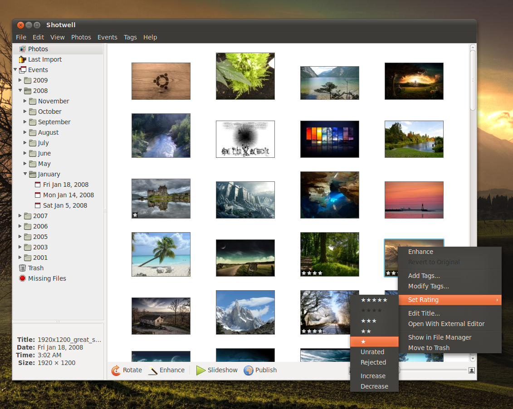The height and width of the screenshot is (409, 513).
Task: Show Missing Files from the sidebar
Action: point(46,278)
